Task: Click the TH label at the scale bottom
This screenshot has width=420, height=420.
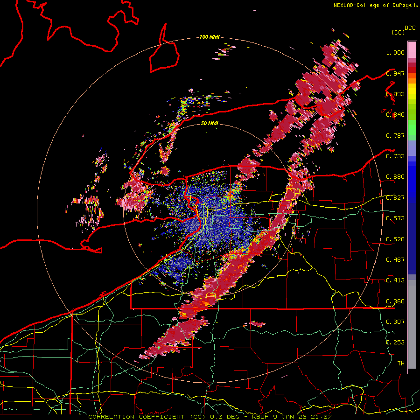Action: point(401,363)
